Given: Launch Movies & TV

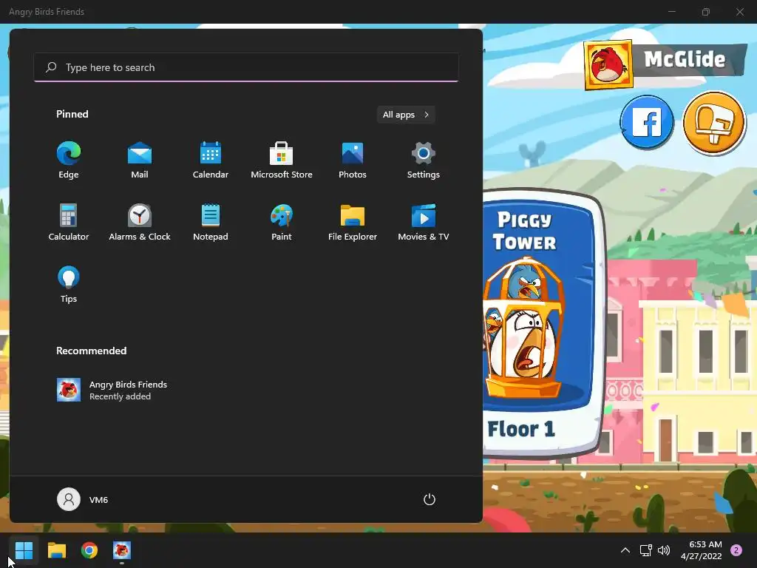Looking at the screenshot, I should tap(424, 222).
